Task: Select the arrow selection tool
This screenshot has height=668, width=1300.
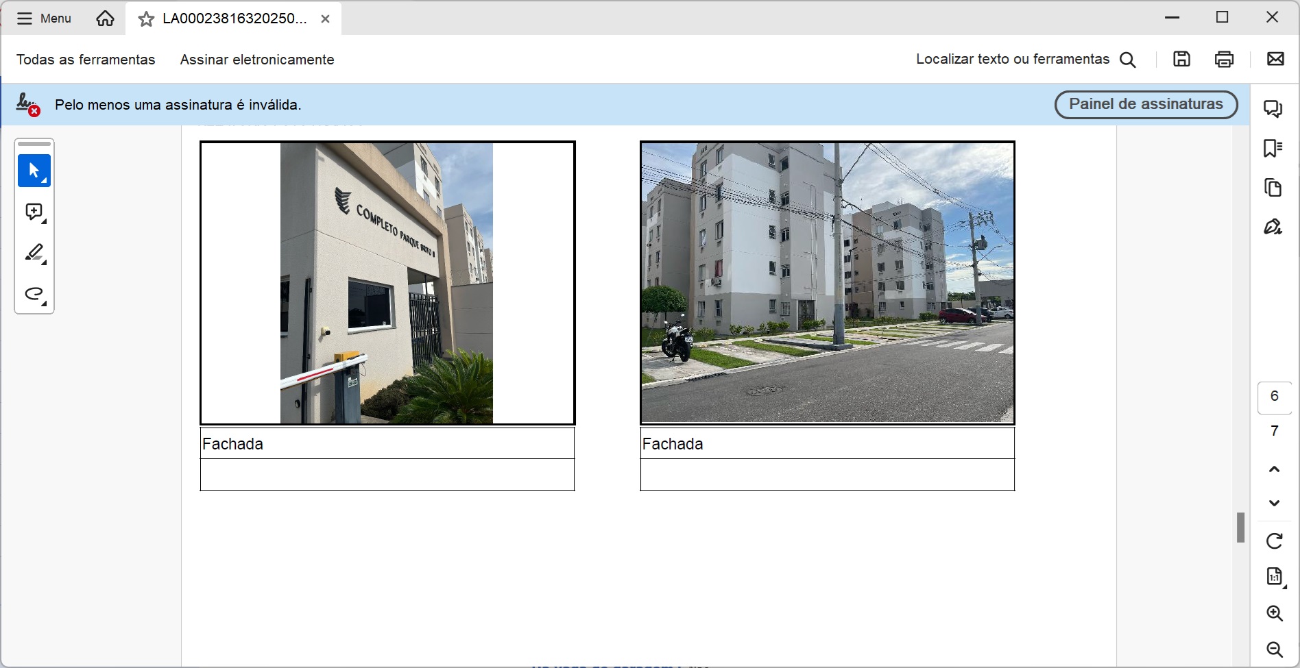Action: pos(34,171)
